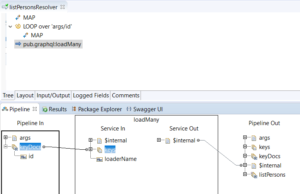Click the top-level MAP step icon
Image resolution: width=300 pixels, height=194 pixels.
tap(18, 18)
